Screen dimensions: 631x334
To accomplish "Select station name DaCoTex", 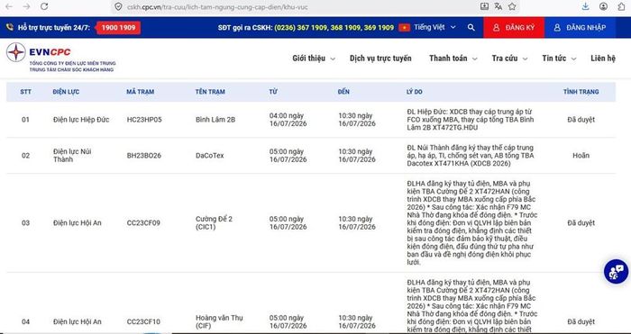I will [x=210, y=156].
